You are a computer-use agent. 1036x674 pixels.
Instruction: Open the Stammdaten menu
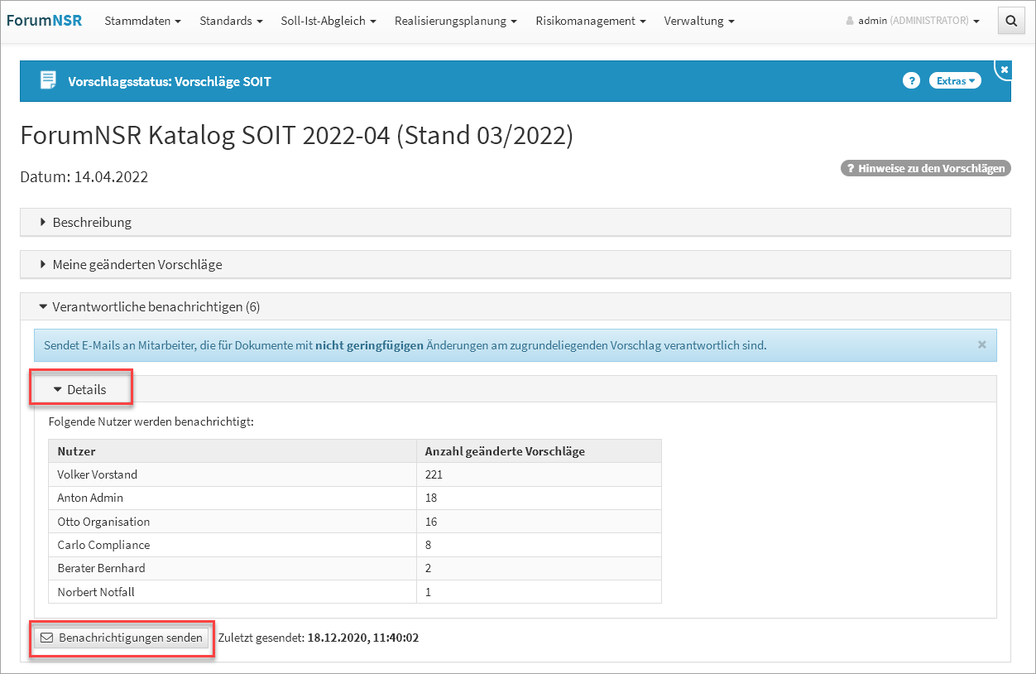(x=142, y=21)
